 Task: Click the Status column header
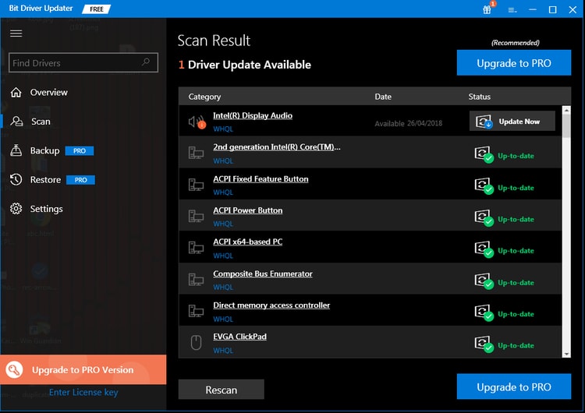480,97
